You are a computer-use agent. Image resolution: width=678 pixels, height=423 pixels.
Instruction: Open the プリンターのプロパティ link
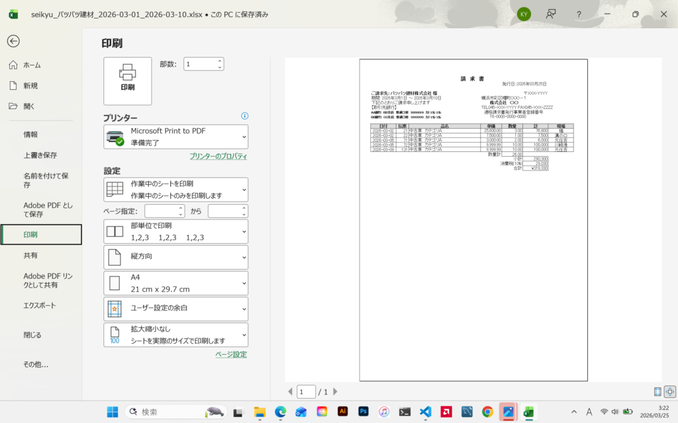coord(218,157)
